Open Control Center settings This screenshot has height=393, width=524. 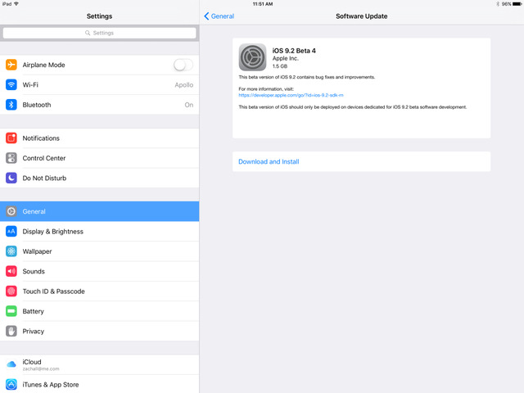(x=100, y=158)
